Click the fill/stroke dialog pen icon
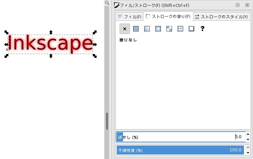Viewport: 253px width, 159px height. [117, 5]
